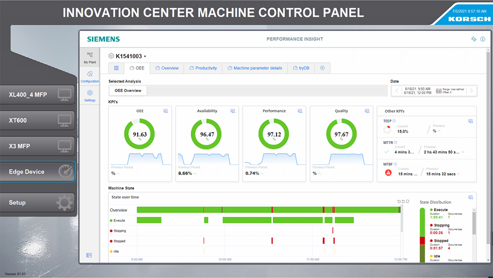
Task: Click Performance previous period 0.74% value
Action: point(252,173)
